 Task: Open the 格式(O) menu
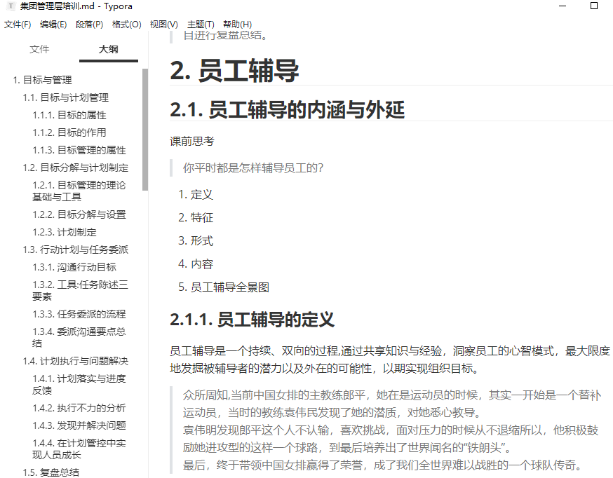pyautogui.click(x=126, y=25)
